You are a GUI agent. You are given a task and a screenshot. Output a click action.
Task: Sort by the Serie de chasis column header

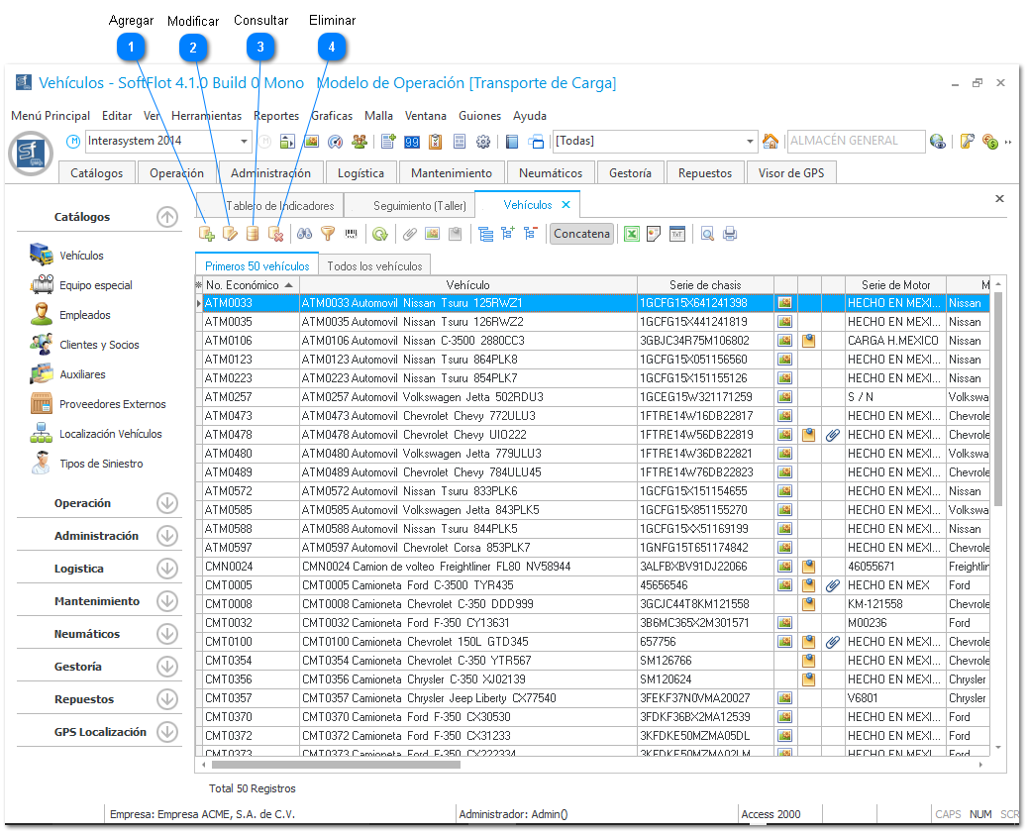click(704, 285)
